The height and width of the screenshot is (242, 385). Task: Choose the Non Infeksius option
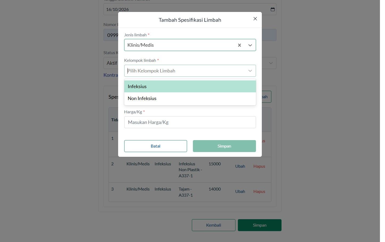[190, 98]
